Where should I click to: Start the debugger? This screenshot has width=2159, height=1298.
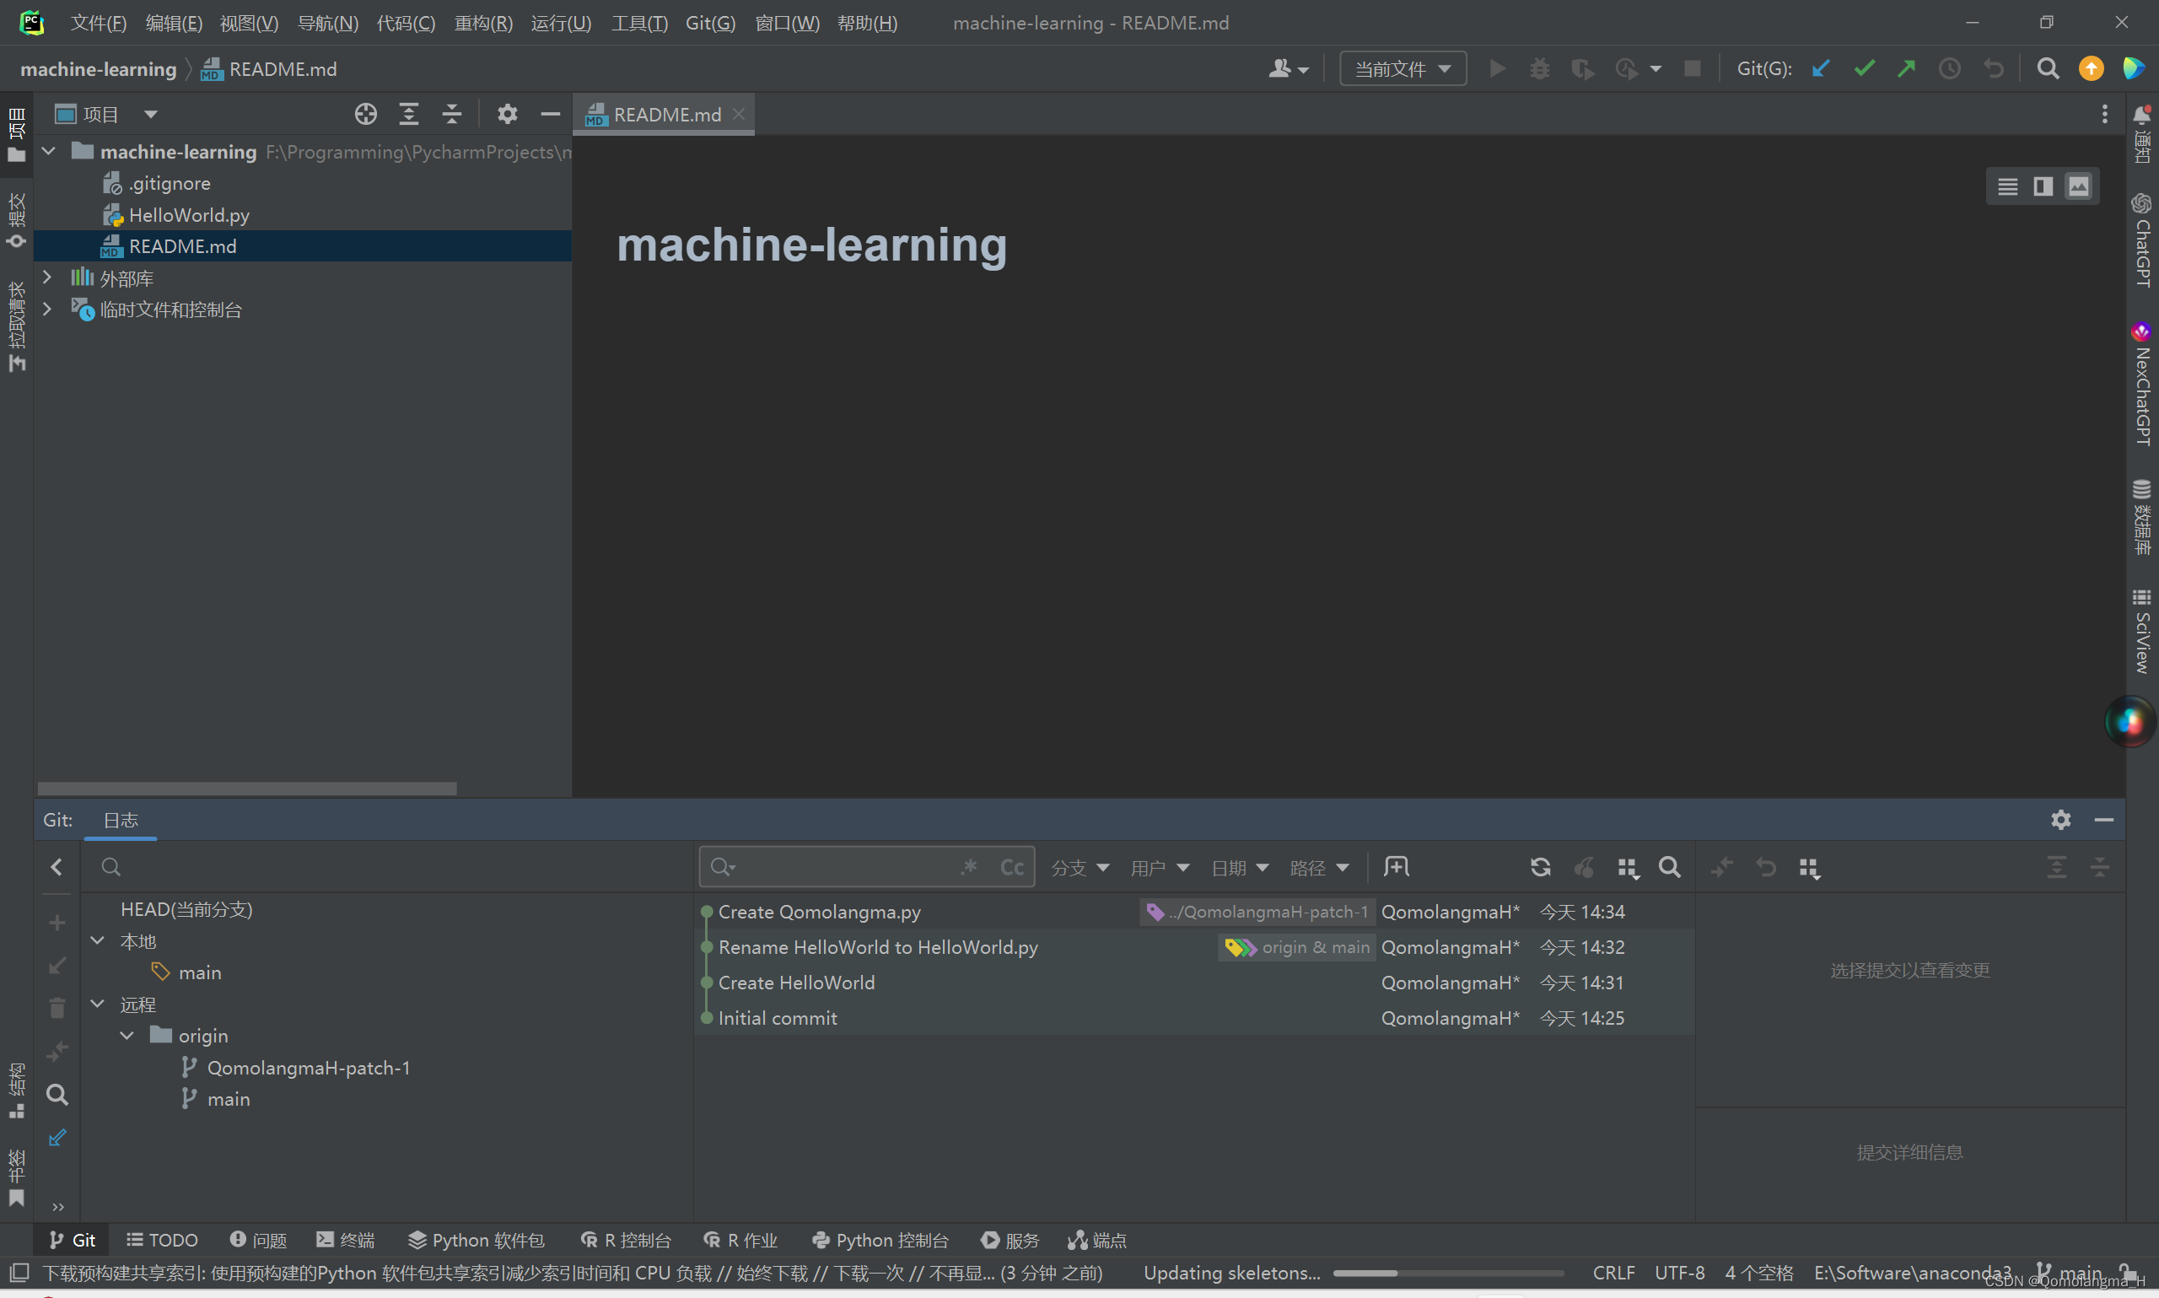[1540, 68]
